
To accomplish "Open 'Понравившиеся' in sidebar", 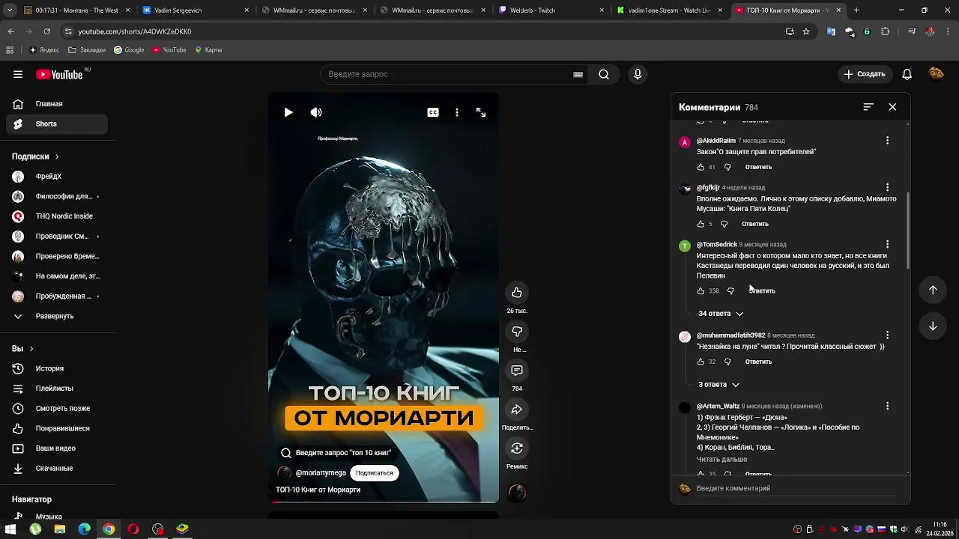I will click(57, 428).
